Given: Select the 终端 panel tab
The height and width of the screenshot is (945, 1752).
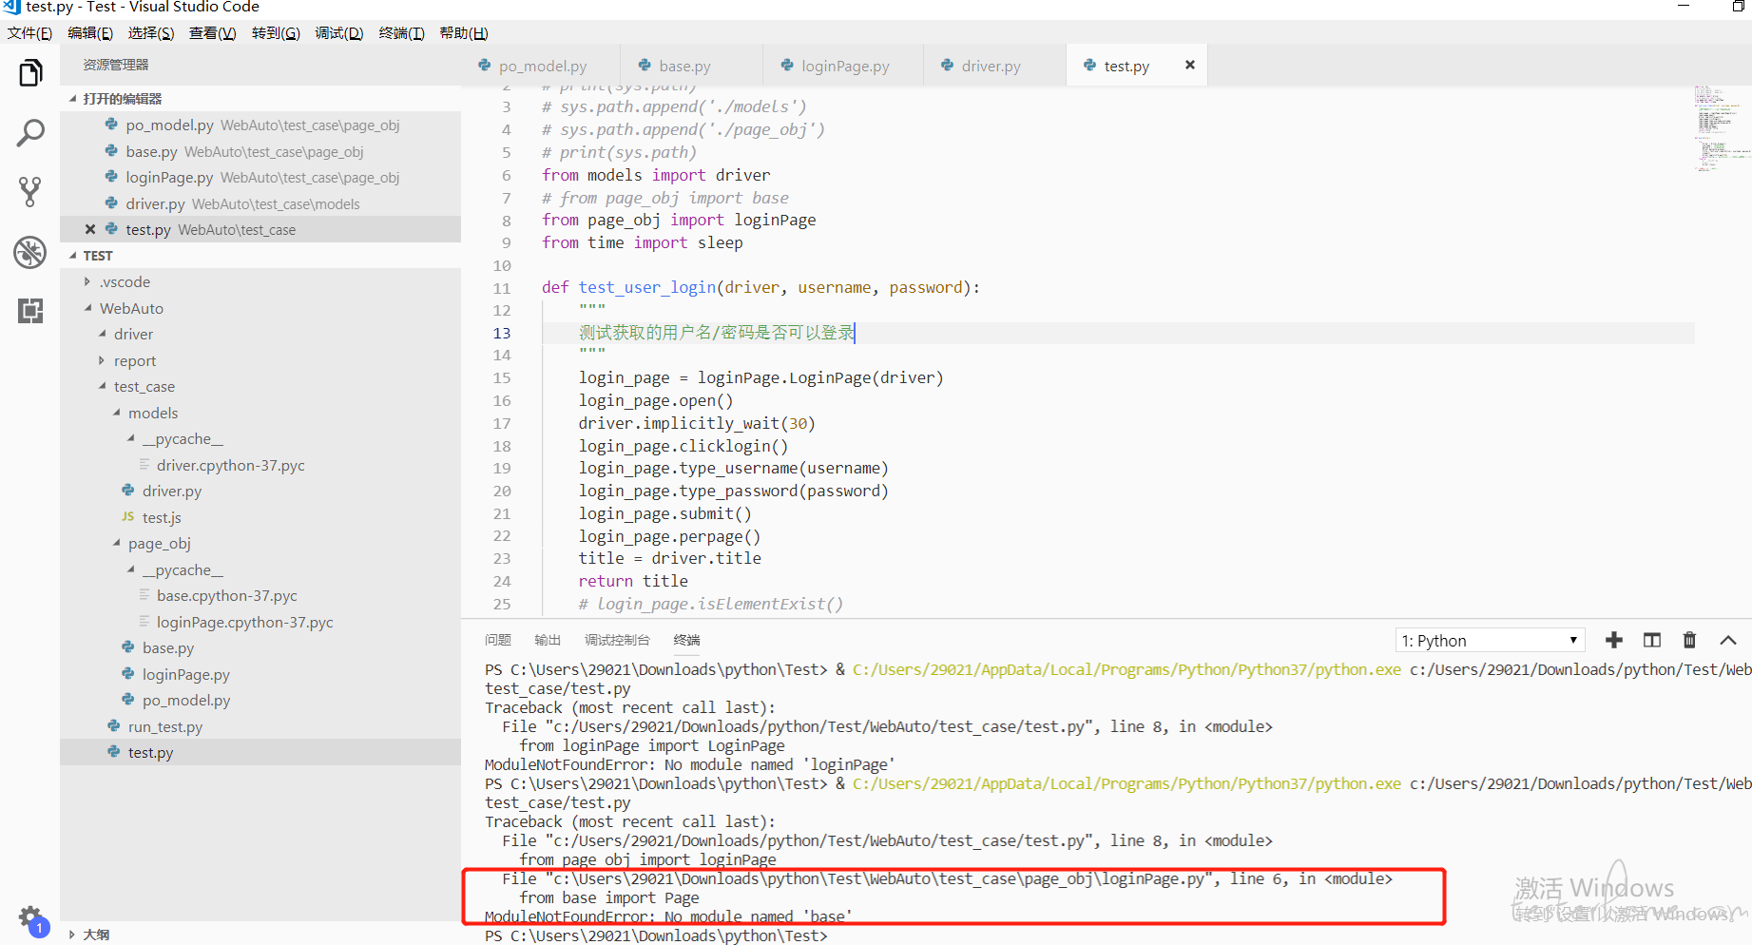Looking at the screenshot, I should click(686, 640).
